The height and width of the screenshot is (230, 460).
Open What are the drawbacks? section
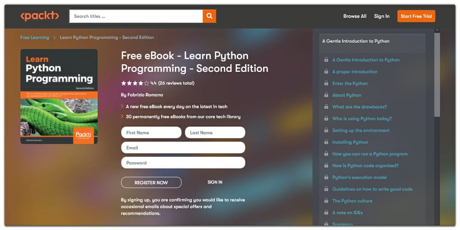coord(359,107)
